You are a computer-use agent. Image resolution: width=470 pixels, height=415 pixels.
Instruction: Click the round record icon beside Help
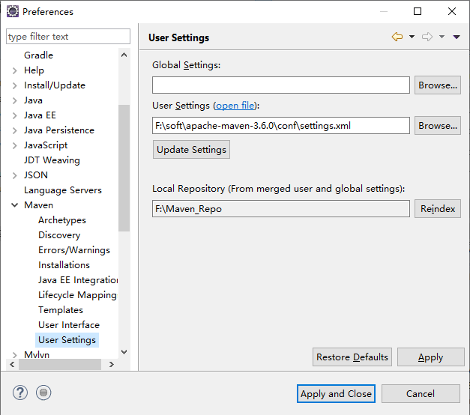[43, 393]
